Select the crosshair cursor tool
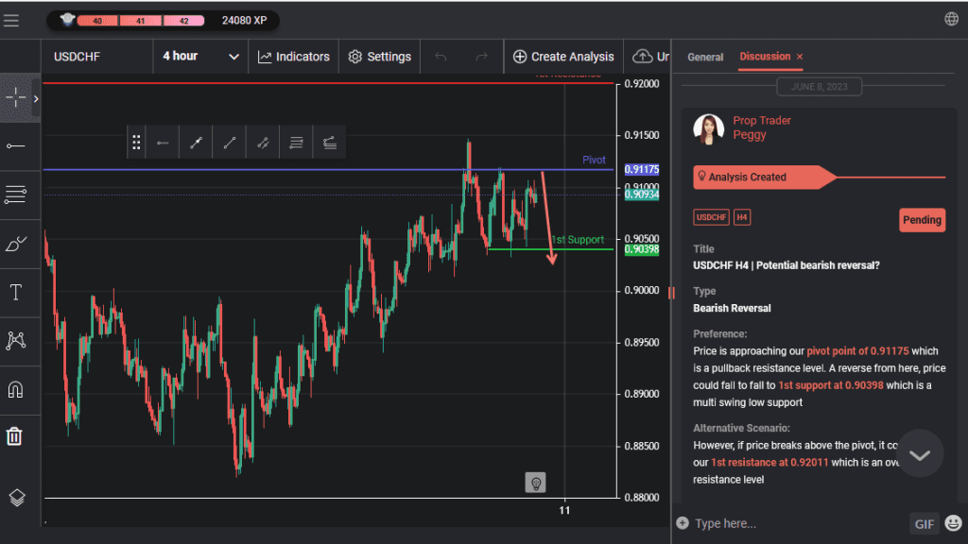This screenshot has height=544, width=968. pyautogui.click(x=16, y=98)
